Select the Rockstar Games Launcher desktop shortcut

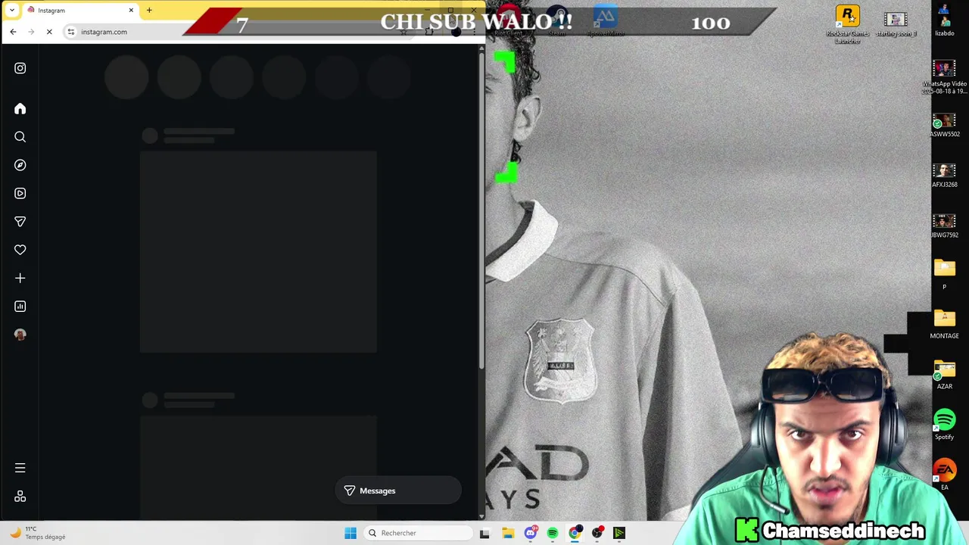pos(847,24)
